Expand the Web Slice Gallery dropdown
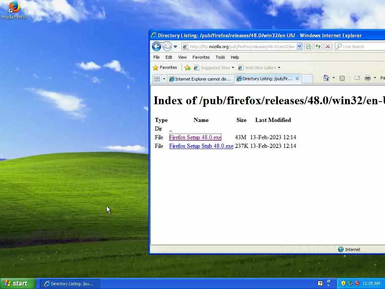The height and width of the screenshot is (289, 385). 279,68
